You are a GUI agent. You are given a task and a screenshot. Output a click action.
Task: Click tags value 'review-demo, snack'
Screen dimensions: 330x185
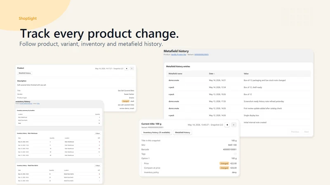click(127, 108)
